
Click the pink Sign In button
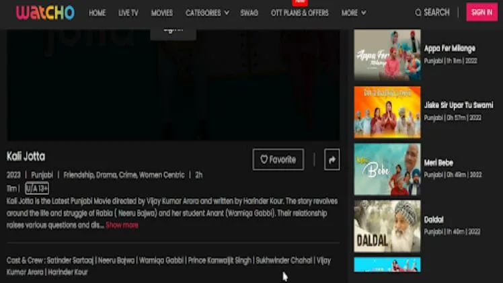[x=481, y=13]
